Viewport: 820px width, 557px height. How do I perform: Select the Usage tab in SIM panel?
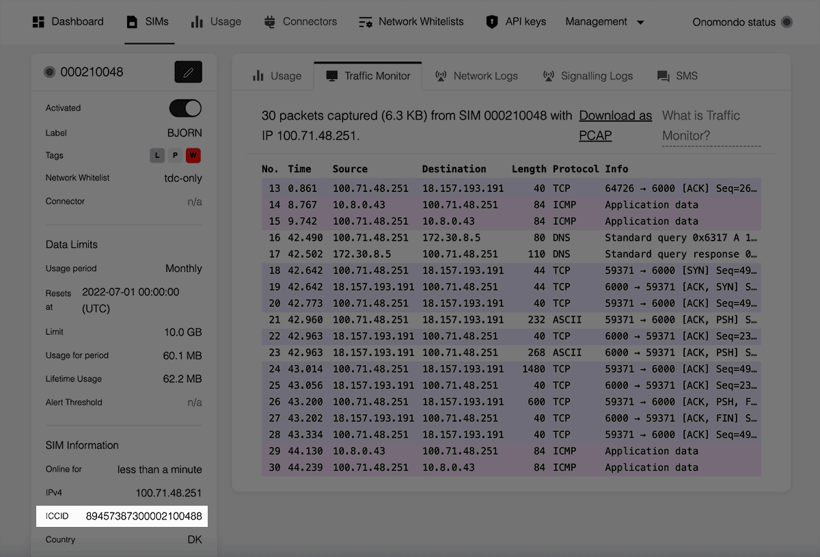pyautogui.click(x=277, y=76)
